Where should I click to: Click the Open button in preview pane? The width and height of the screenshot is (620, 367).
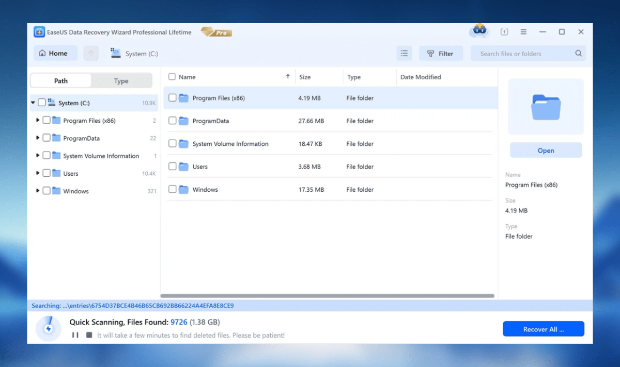546,151
